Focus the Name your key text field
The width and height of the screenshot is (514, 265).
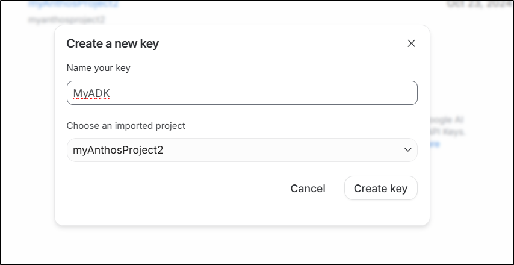[x=241, y=93]
